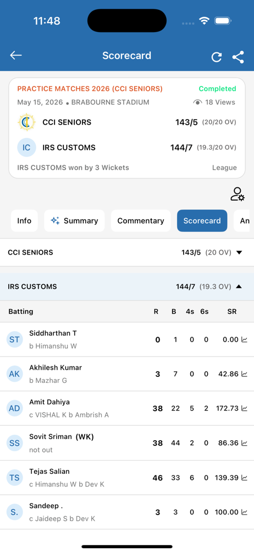The height and width of the screenshot is (551, 254).
Task: Open player settings icon
Action: (238, 195)
